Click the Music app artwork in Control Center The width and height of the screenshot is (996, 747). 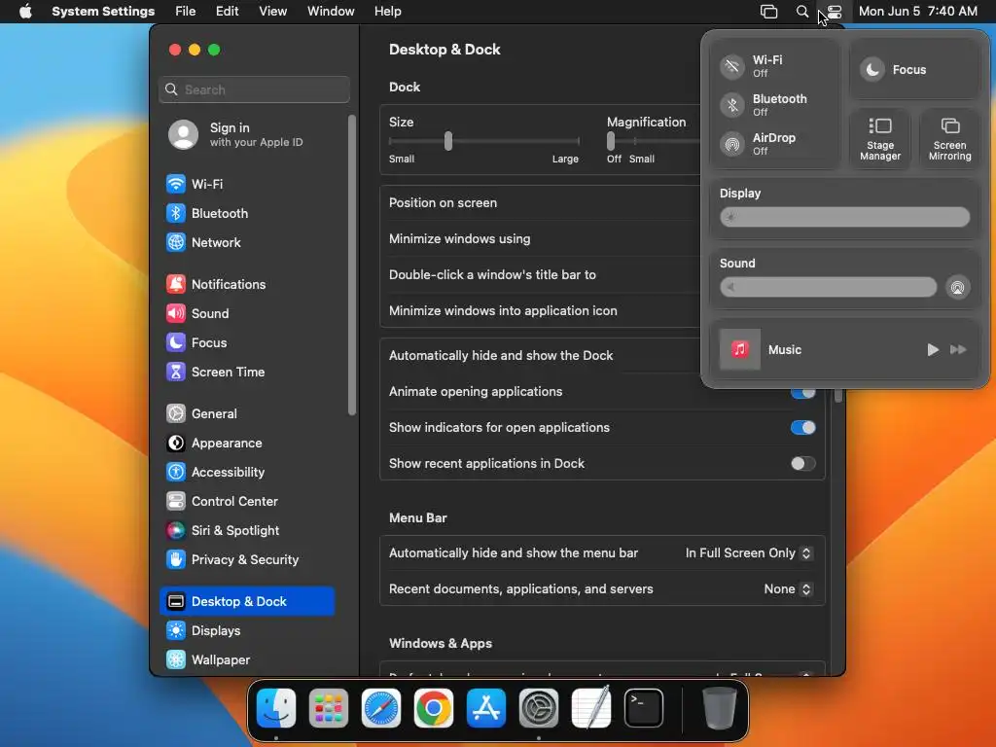[x=739, y=349]
